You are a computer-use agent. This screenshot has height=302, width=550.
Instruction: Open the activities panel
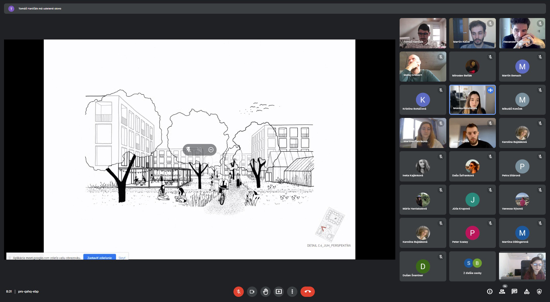(x=527, y=291)
